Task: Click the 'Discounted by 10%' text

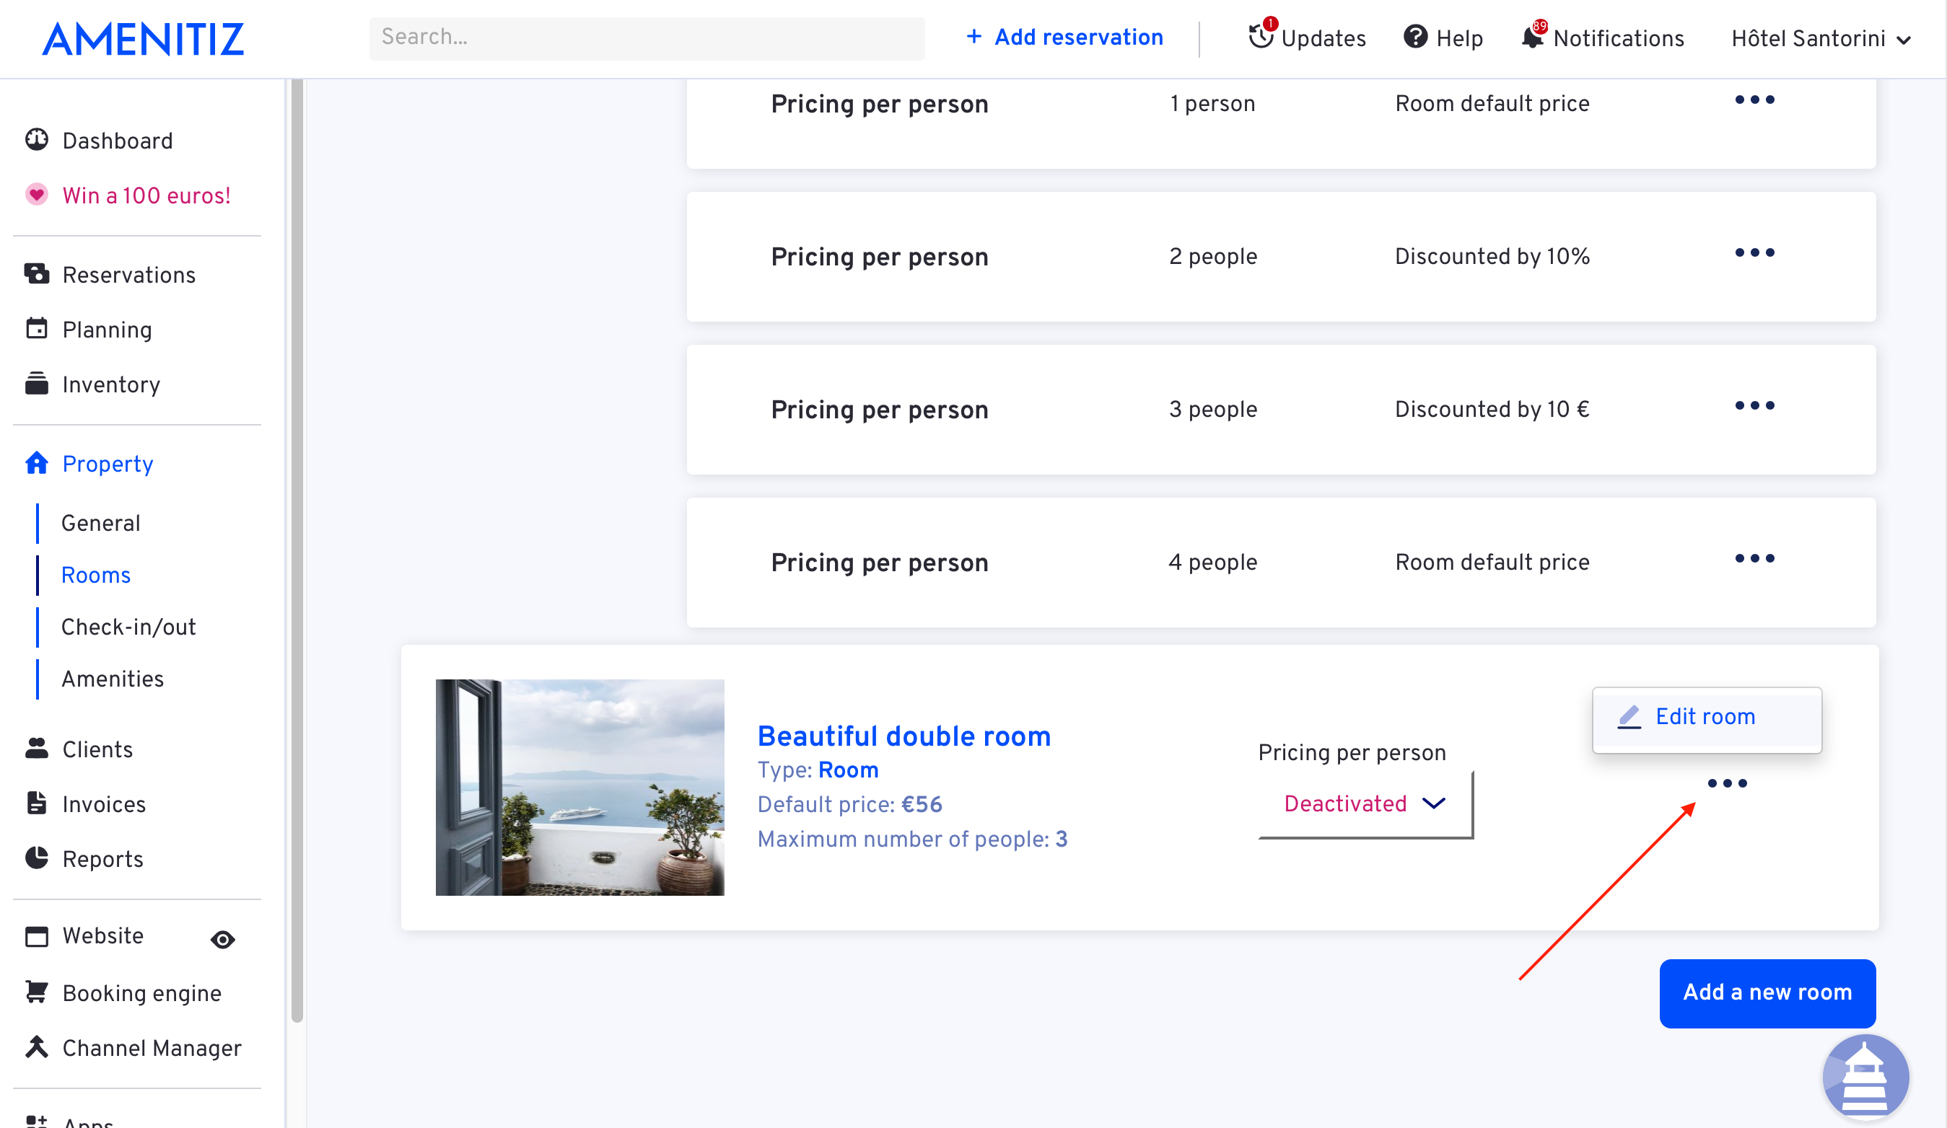Action: [x=1492, y=256]
